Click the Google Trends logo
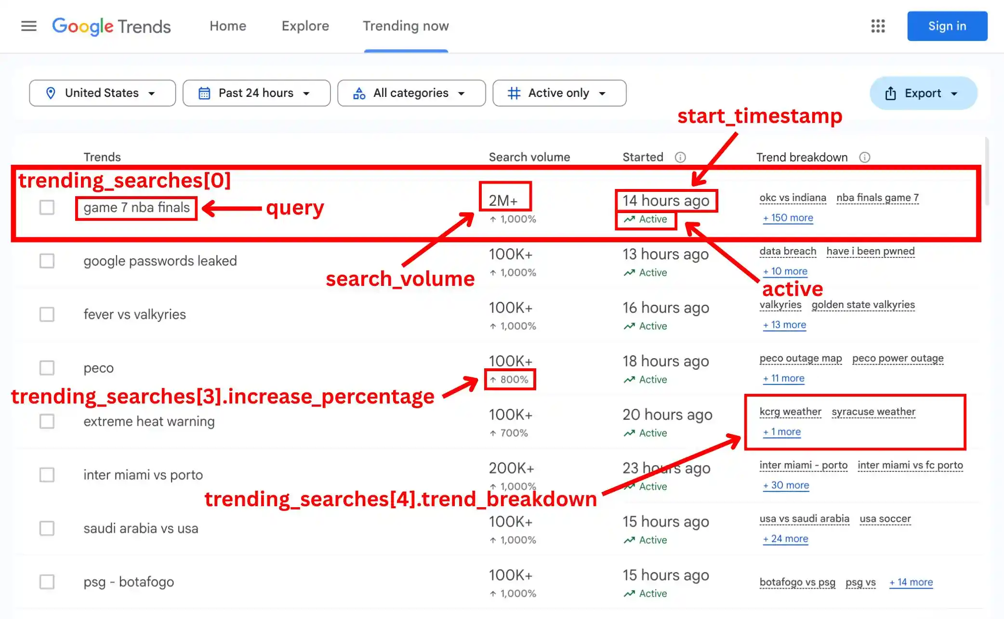 111,27
